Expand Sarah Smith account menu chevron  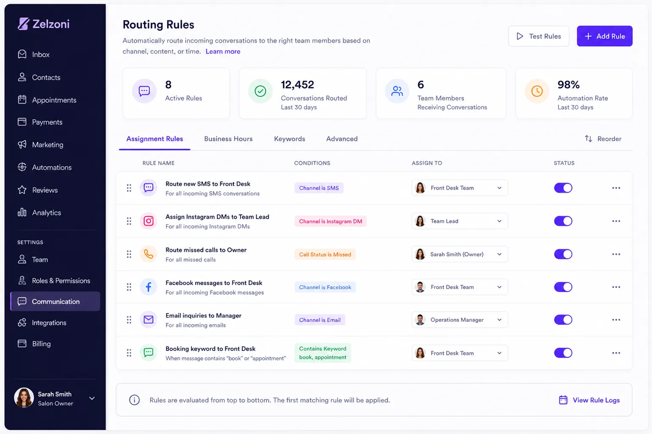92,398
